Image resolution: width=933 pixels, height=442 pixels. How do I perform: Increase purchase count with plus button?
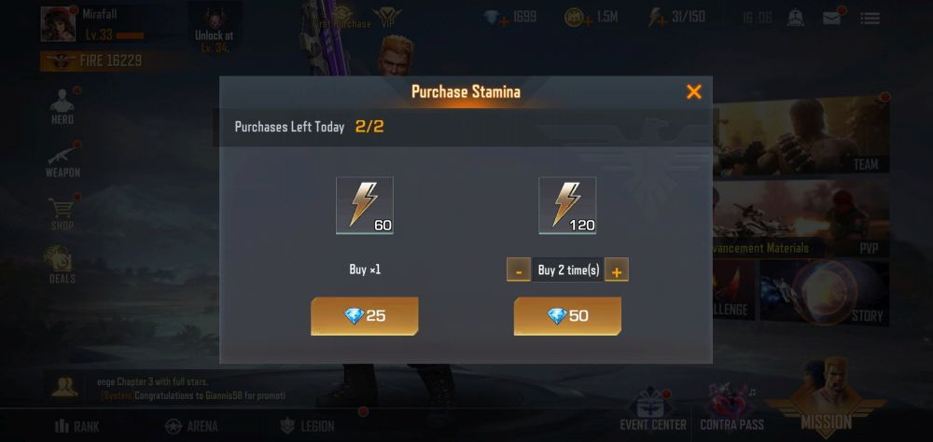pos(617,270)
